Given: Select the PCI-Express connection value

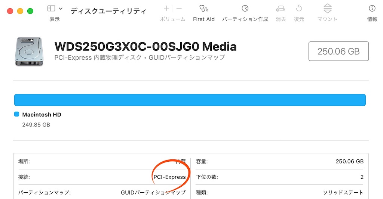Looking at the screenshot, I should click(x=169, y=177).
